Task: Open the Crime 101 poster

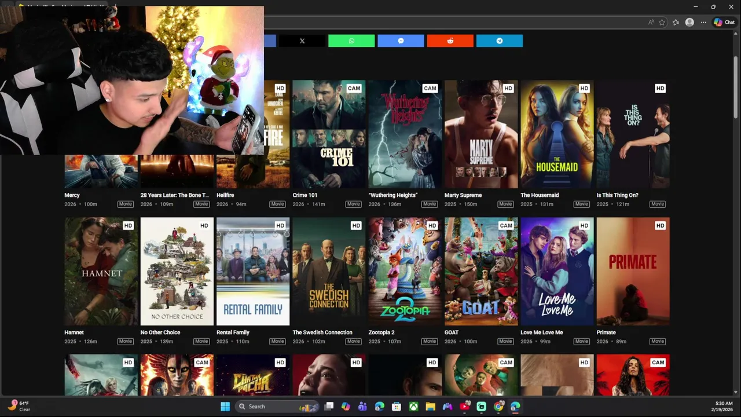Action: tap(329, 134)
